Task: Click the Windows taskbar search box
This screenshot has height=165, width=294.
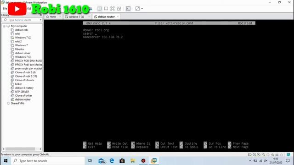Action: click(x=48, y=161)
